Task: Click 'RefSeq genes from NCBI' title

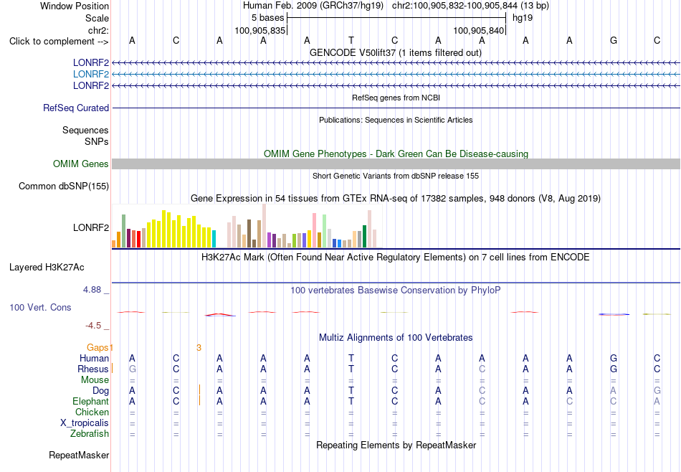Action: click(396, 98)
